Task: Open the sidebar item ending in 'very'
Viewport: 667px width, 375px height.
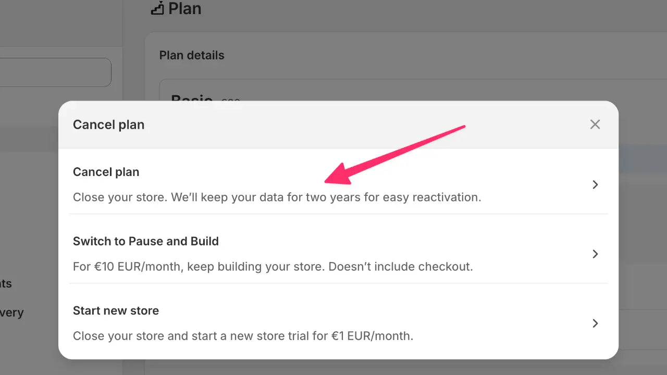Action: pyautogui.click(x=12, y=312)
